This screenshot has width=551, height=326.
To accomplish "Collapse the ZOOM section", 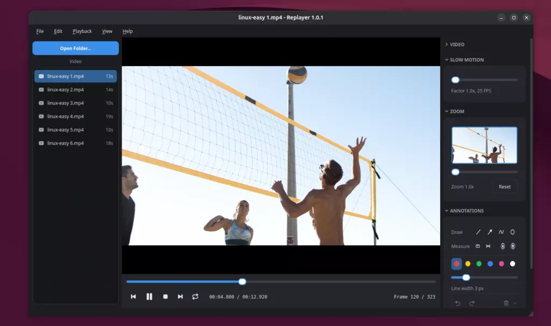I will click(454, 111).
